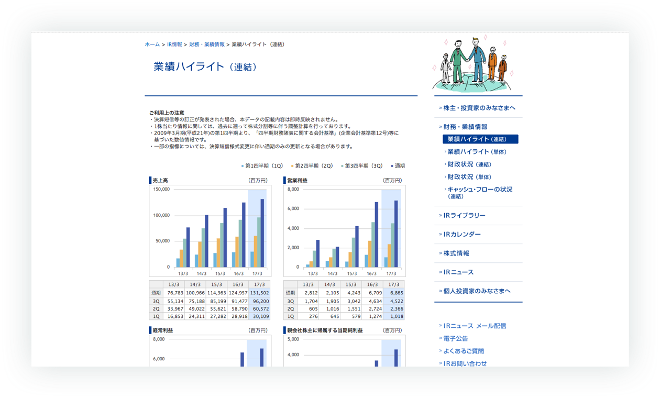Click the 親会社株主に帰属する当期純利益 chart title

pos(325,331)
